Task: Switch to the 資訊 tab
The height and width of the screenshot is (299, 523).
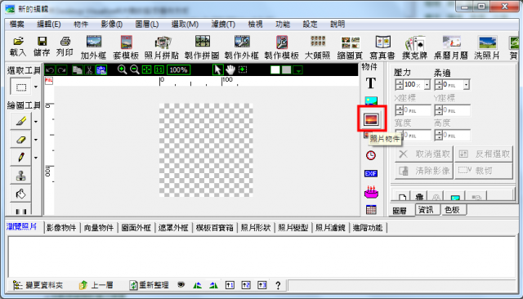Action: click(427, 210)
